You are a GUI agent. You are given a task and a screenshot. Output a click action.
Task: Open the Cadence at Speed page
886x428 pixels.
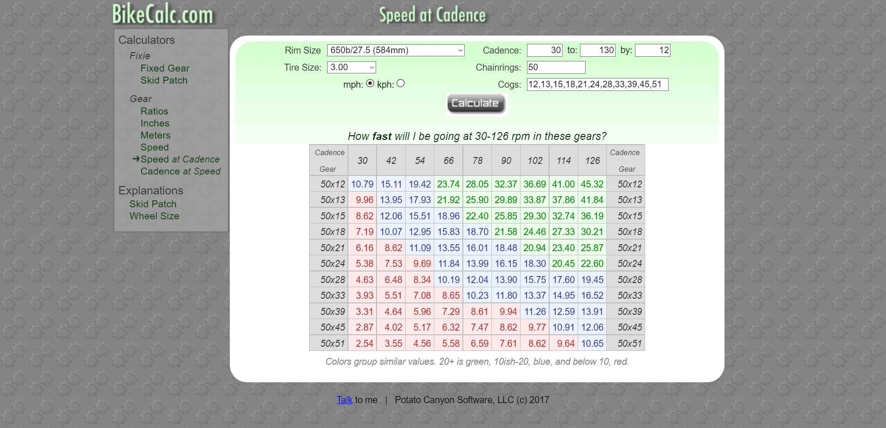pyautogui.click(x=180, y=171)
